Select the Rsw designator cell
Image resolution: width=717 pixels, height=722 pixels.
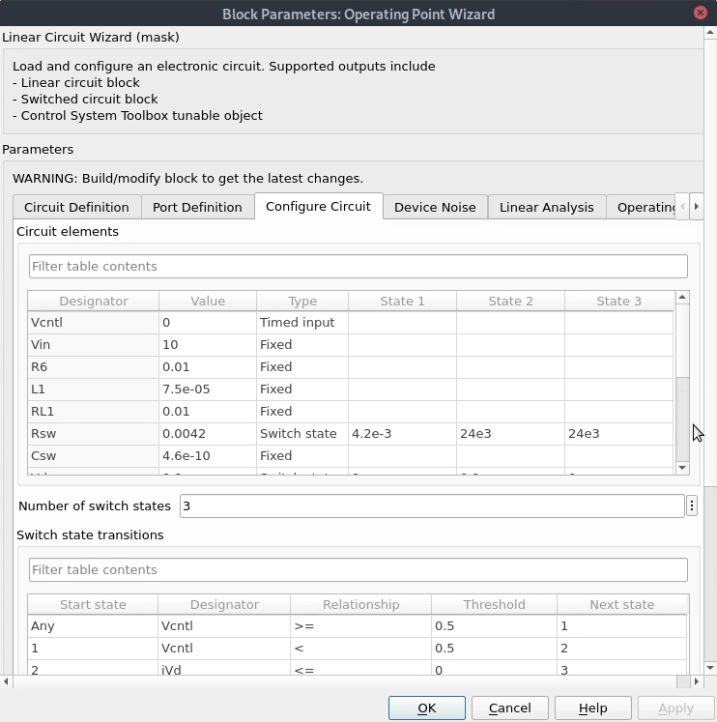(x=94, y=434)
